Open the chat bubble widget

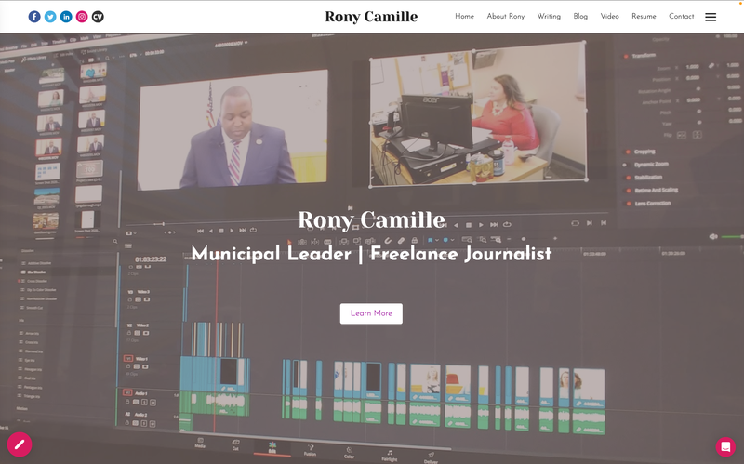point(725,446)
